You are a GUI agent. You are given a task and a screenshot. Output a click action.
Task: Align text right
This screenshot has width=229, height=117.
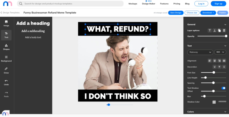pos(219,61)
